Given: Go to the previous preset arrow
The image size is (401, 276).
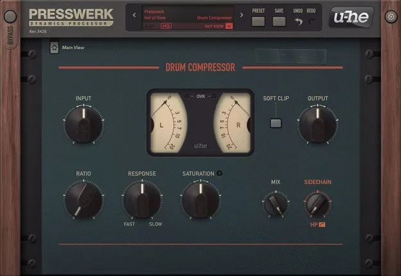Looking at the screenshot, I should 134,15.
